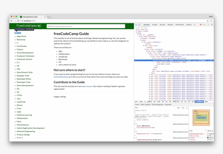Screen dimensions: 223x154
Task: Reload the page with the refresh icon
Action: (x=18, y=21)
